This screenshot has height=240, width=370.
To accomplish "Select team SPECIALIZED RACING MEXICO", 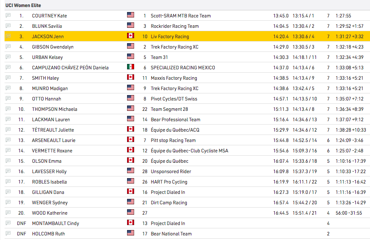I will [x=183, y=68].
